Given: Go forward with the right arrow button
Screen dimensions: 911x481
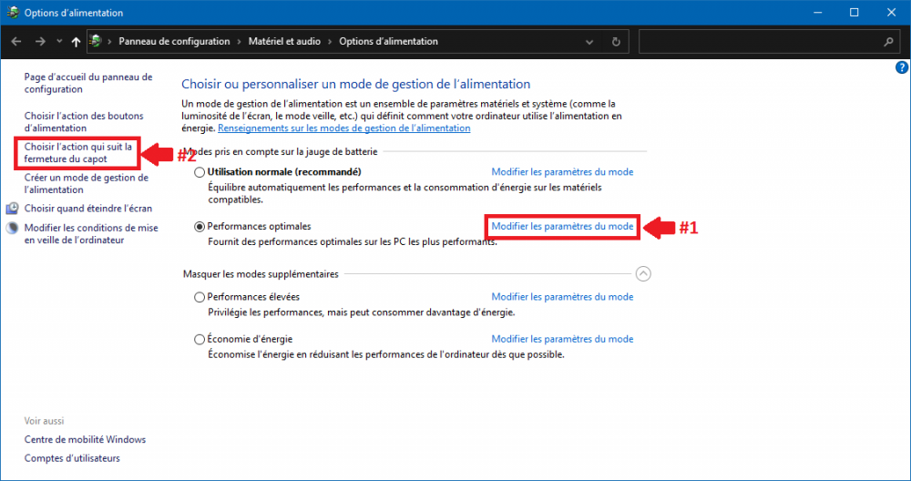Looking at the screenshot, I should [x=40, y=42].
